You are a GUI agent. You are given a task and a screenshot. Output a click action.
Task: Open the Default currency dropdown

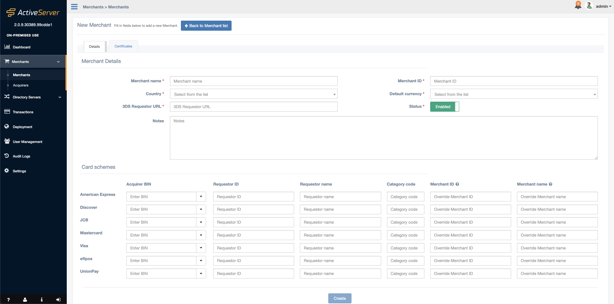514,94
